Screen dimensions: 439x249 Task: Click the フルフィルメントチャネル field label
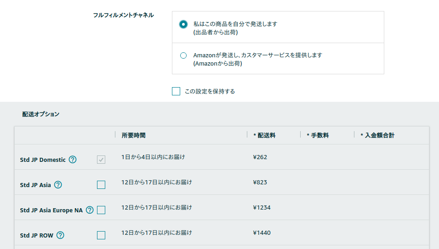click(123, 15)
